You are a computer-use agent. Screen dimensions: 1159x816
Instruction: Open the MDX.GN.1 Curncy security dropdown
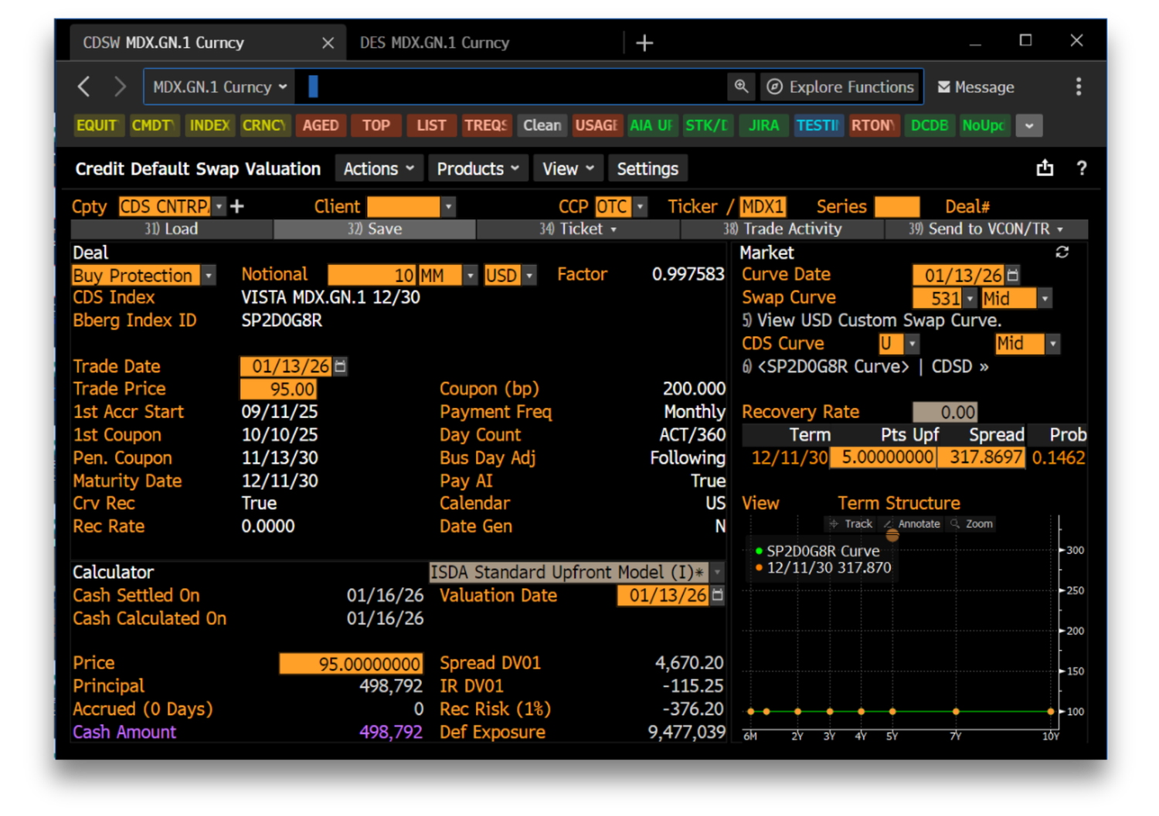(219, 87)
